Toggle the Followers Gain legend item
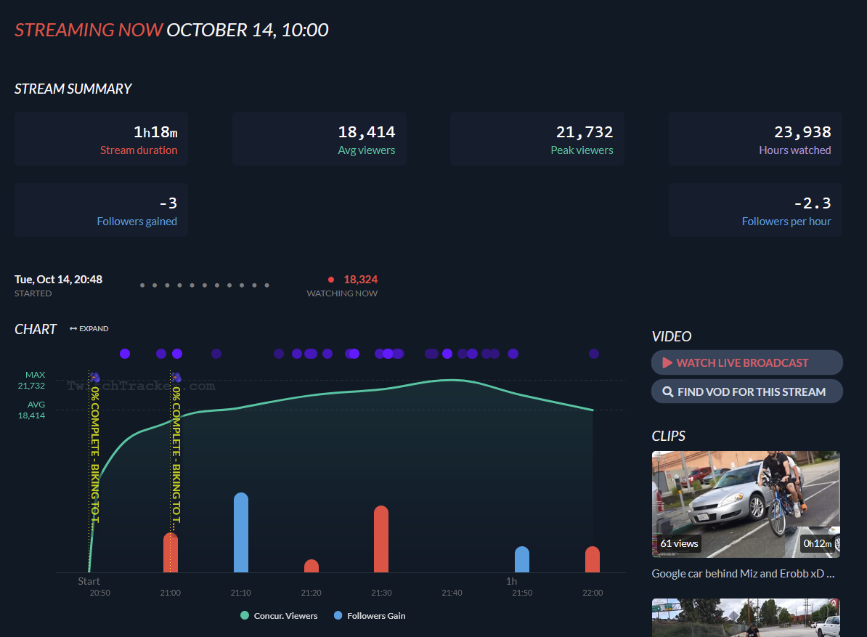 click(x=370, y=615)
